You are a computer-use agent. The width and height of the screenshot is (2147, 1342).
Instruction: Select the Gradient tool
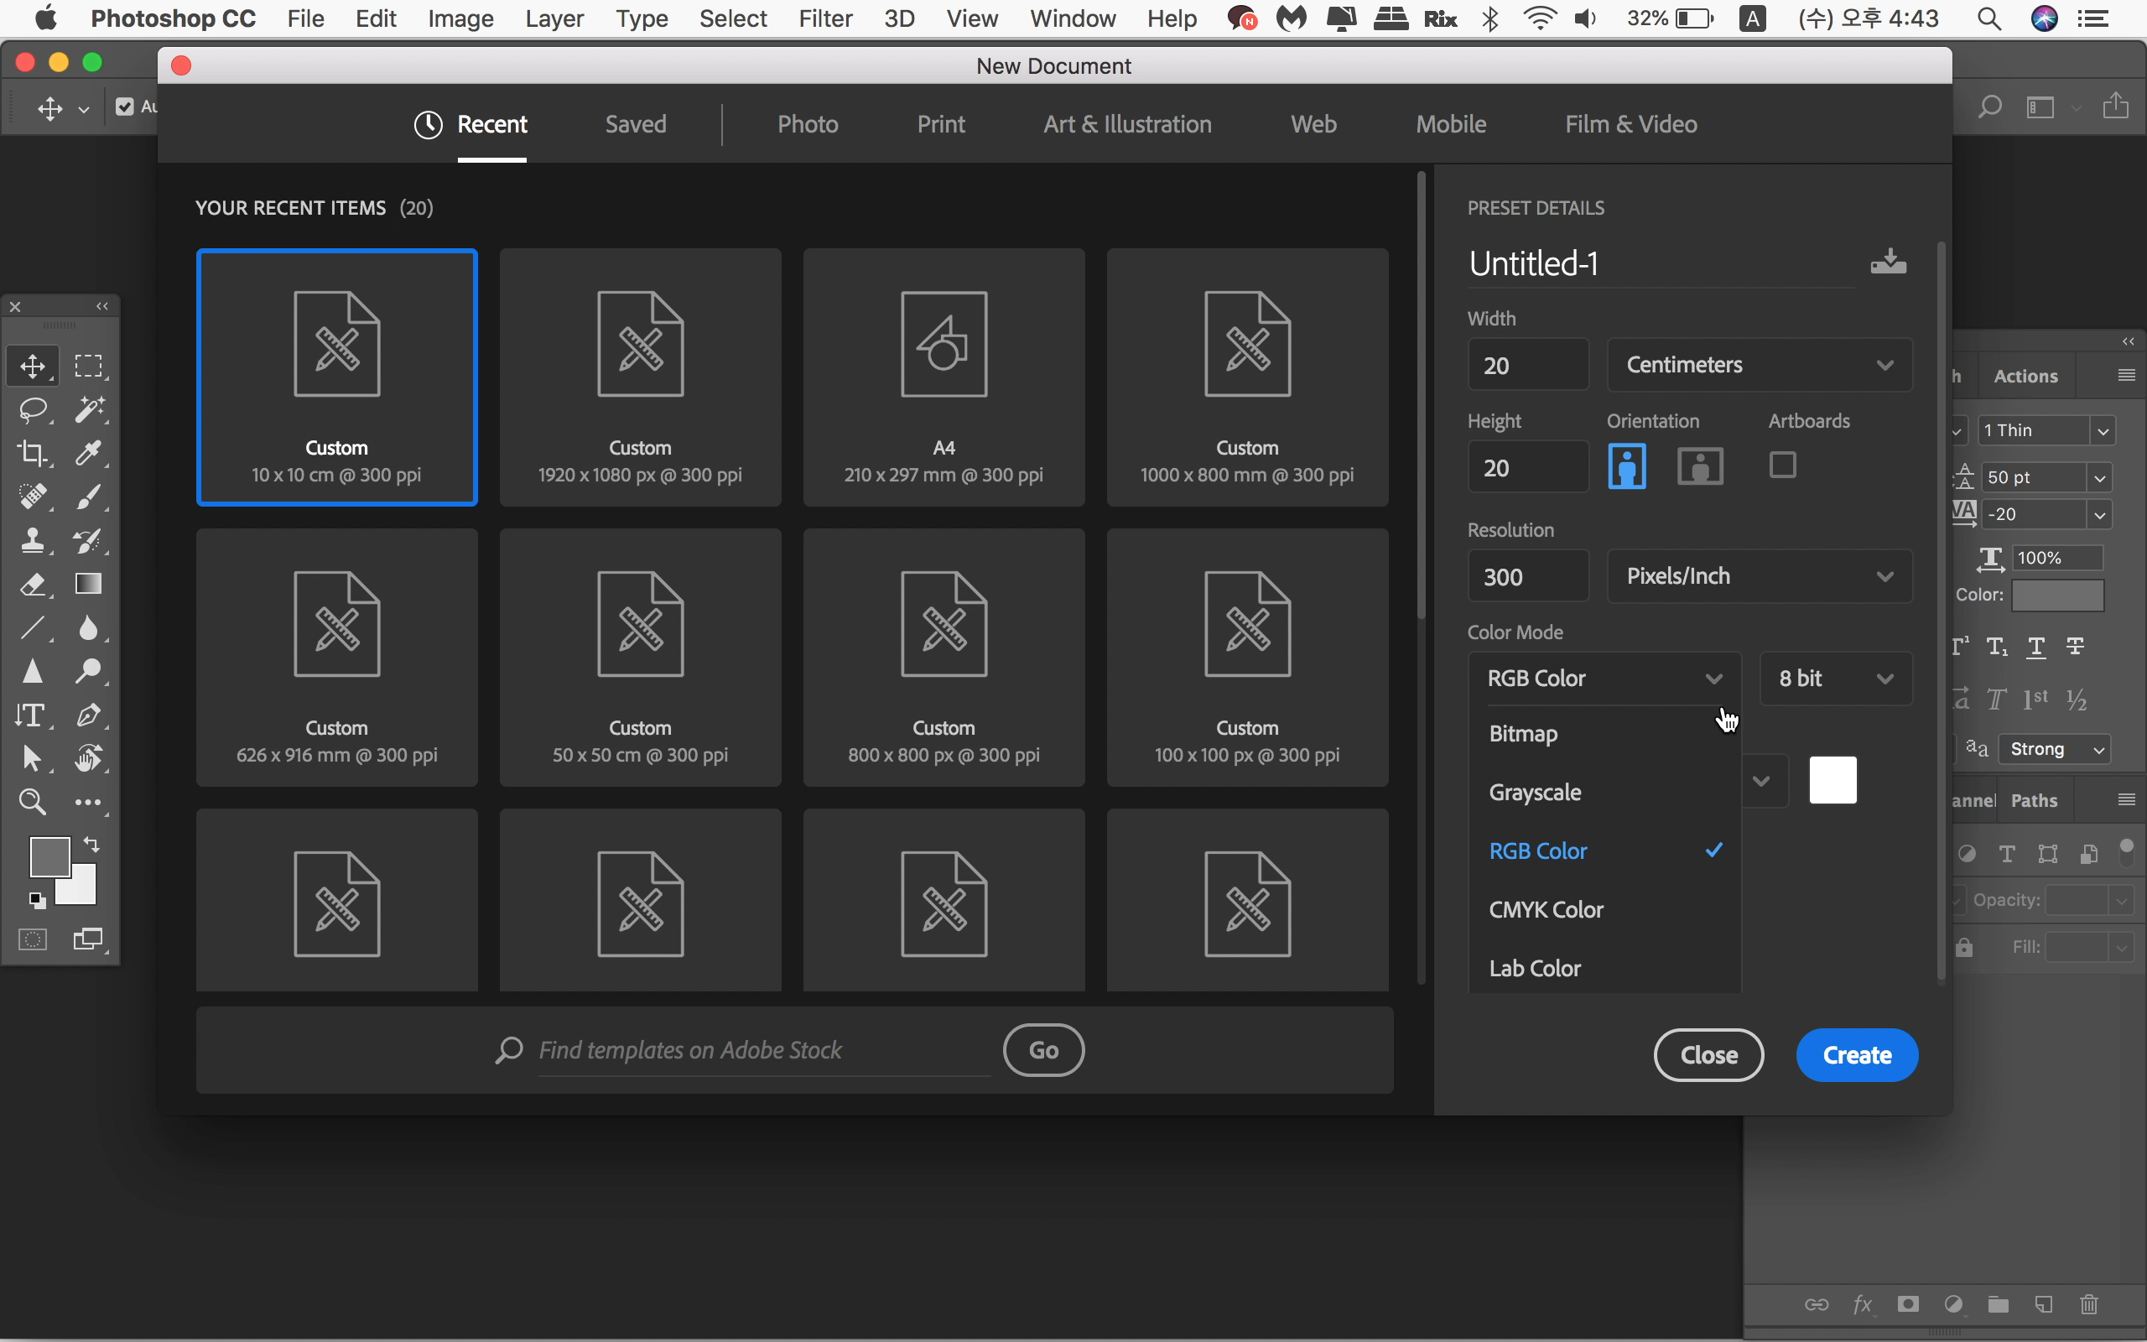[x=88, y=584]
